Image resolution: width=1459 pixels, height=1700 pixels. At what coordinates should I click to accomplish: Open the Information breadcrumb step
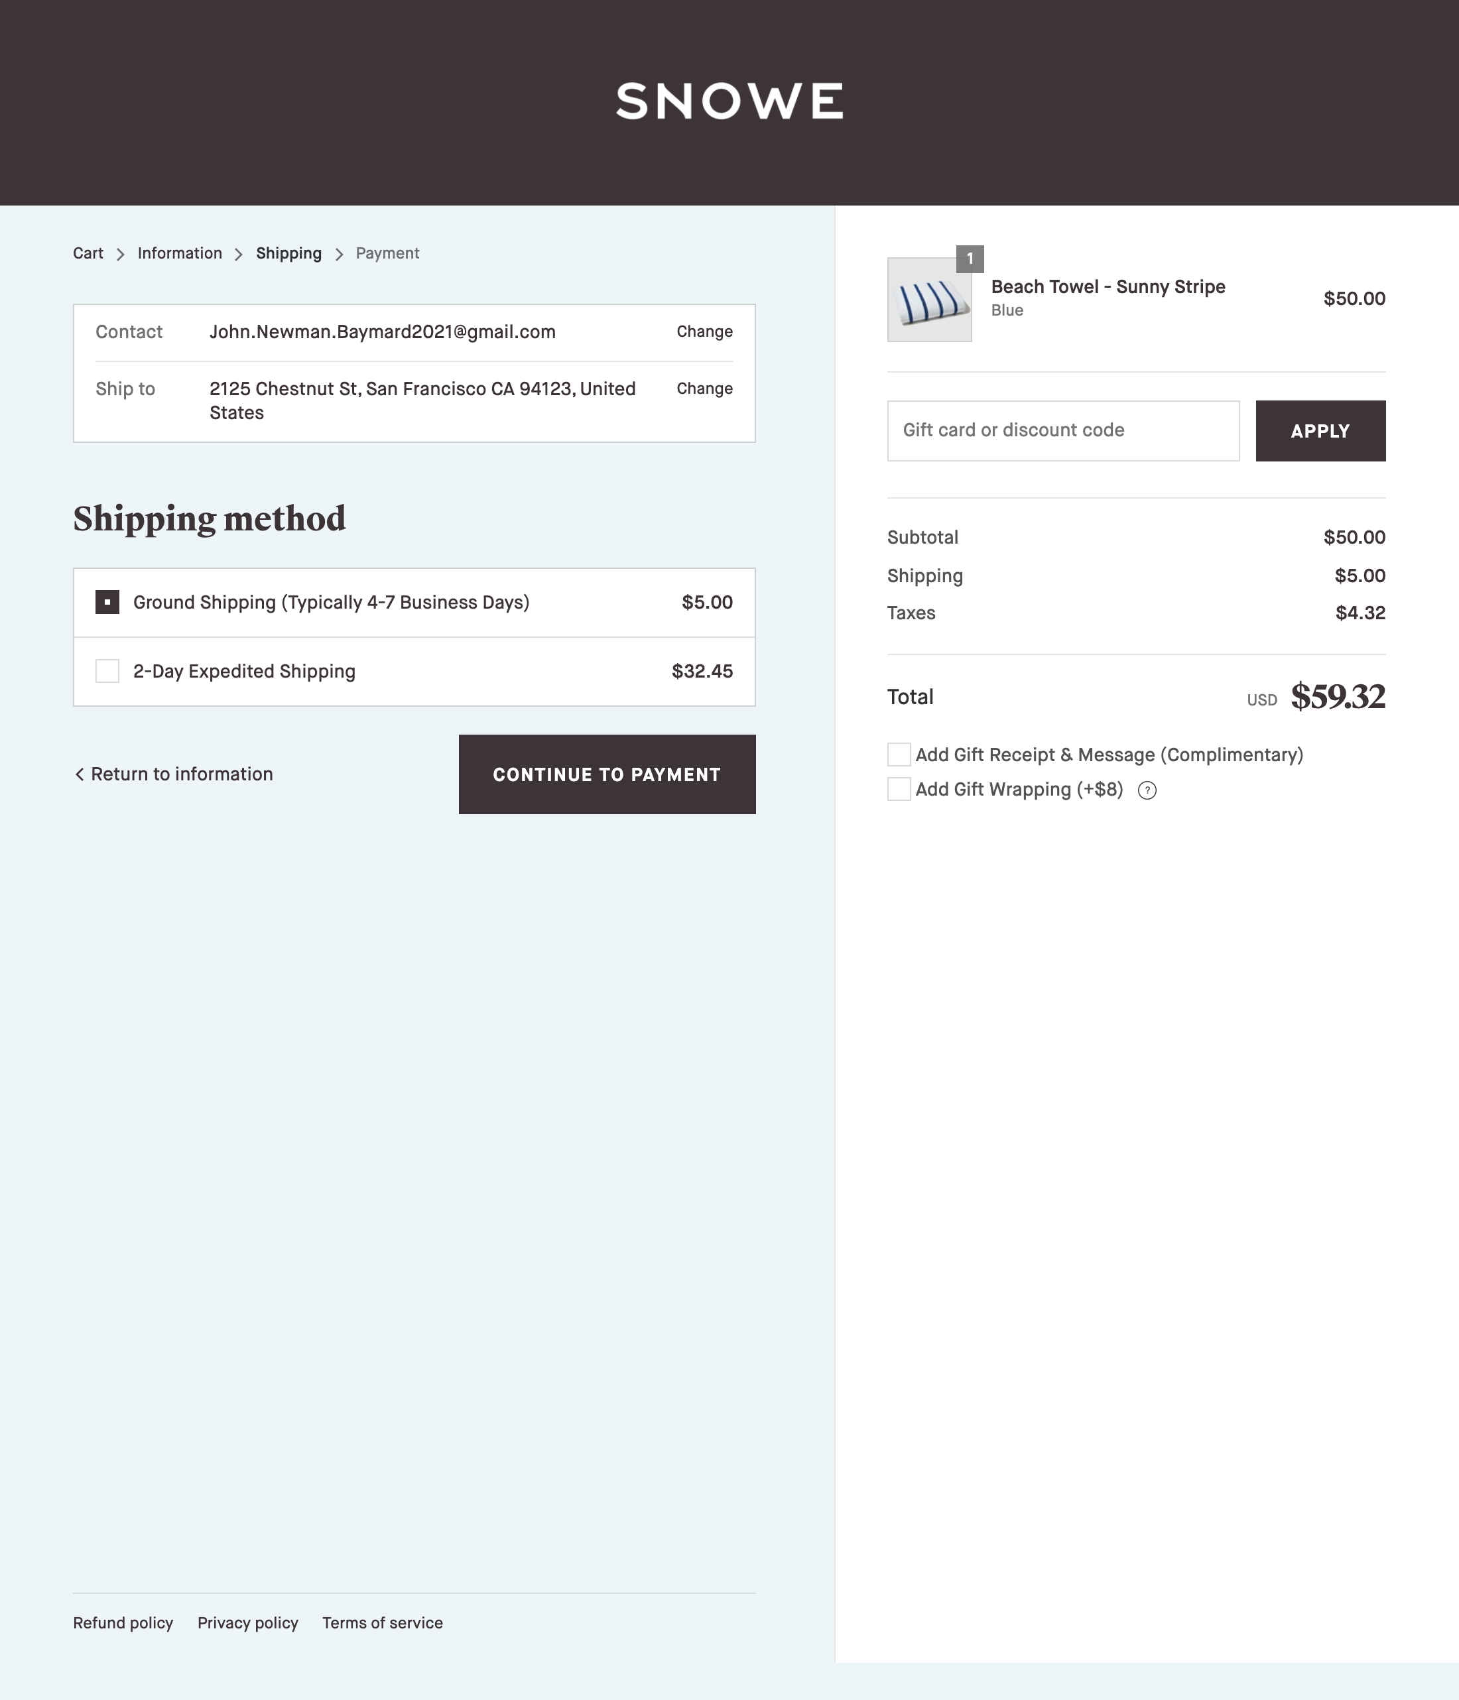179,253
